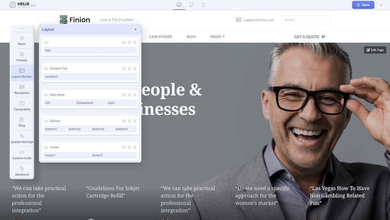Switch to mobile device preview
Image resolution: width=390 pixels, height=220 pixels.
204,5
